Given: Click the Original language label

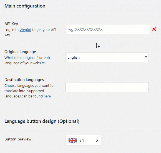Looking at the screenshot, I should [x=20, y=52].
